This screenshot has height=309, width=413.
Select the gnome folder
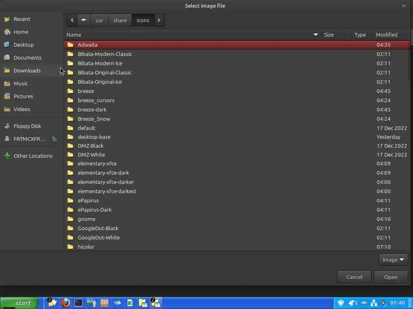(236, 219)
